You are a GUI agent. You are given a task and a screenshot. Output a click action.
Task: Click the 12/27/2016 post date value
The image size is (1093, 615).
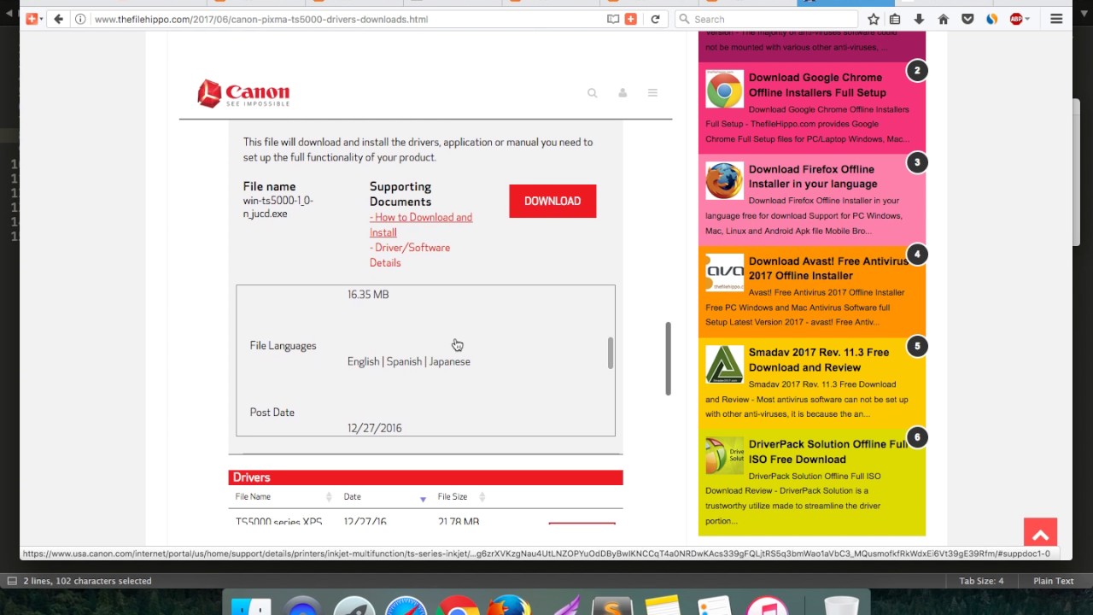click(374, 428)
